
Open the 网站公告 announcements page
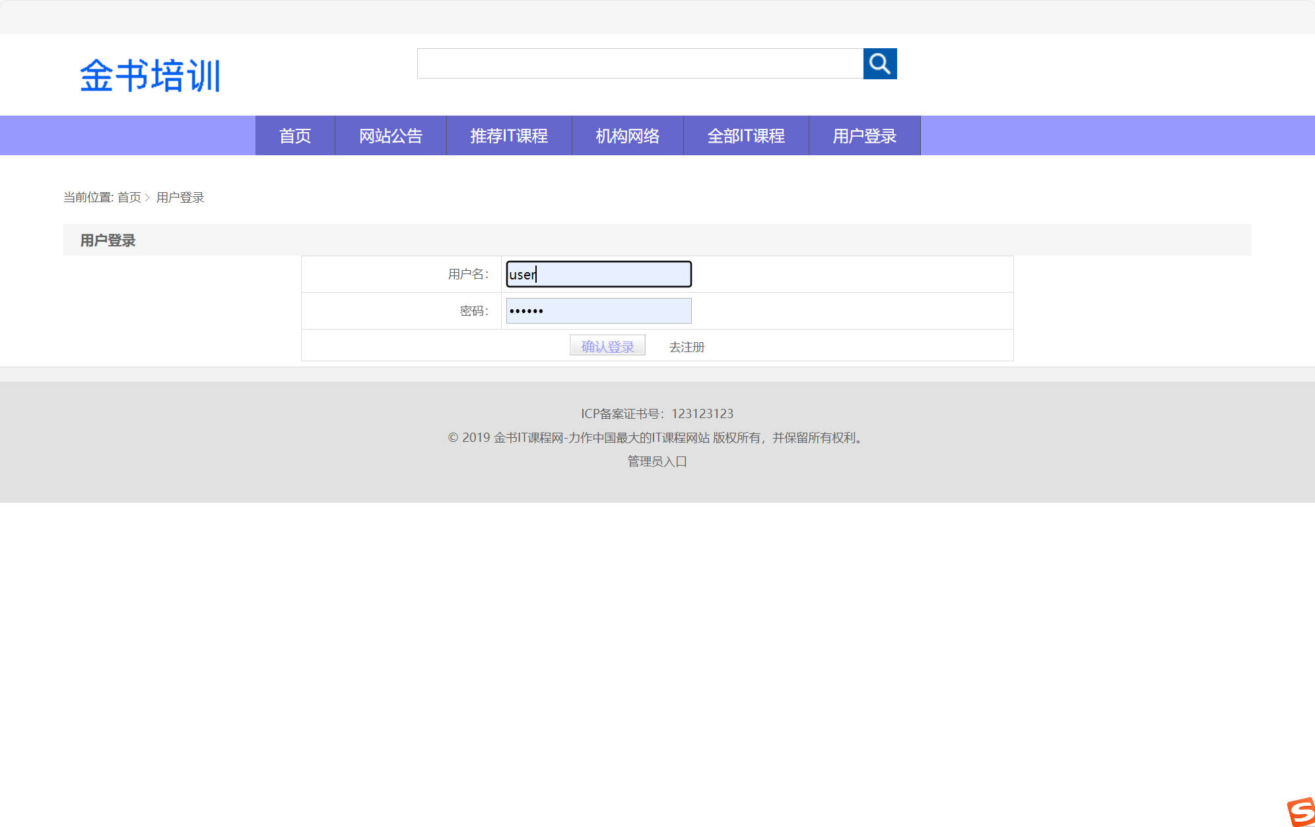391,135
